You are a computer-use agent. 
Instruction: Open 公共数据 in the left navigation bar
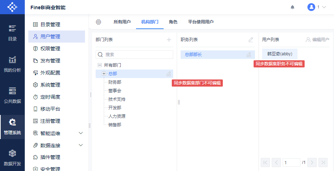click(x=12, y=95)
